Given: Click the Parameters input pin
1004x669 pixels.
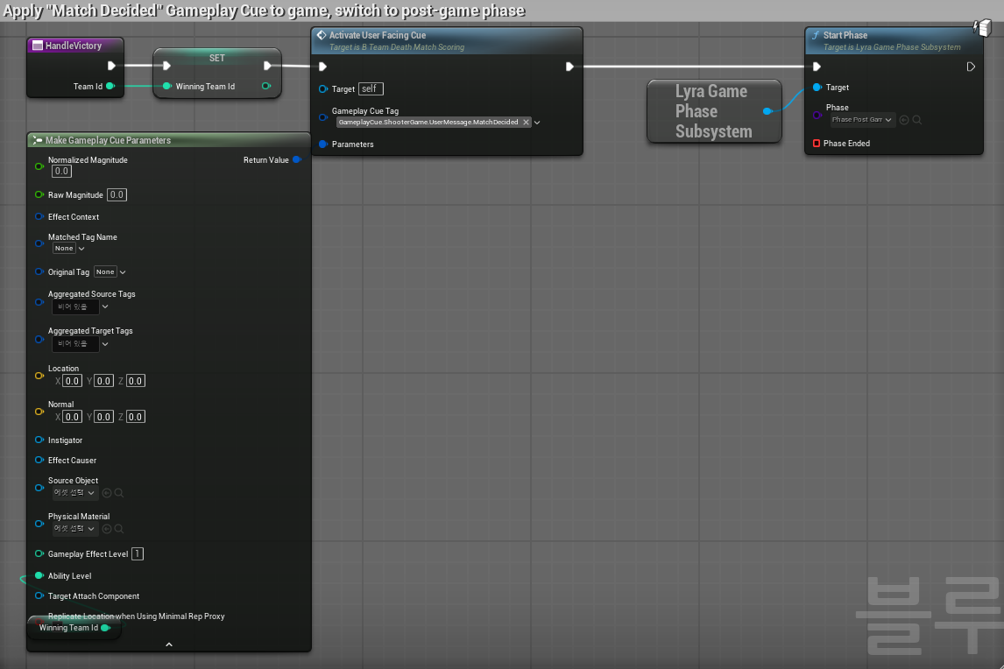Looking at the screenshot, I should [x=322, y=144].
